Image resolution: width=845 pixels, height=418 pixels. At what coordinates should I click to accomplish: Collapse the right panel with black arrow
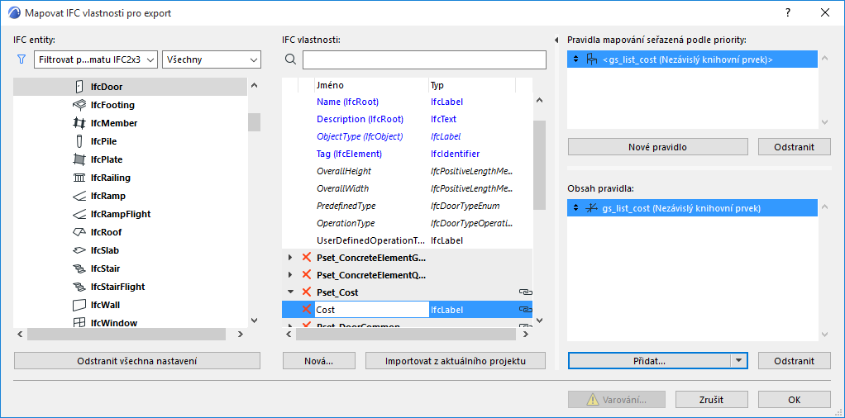pos(556,40)
